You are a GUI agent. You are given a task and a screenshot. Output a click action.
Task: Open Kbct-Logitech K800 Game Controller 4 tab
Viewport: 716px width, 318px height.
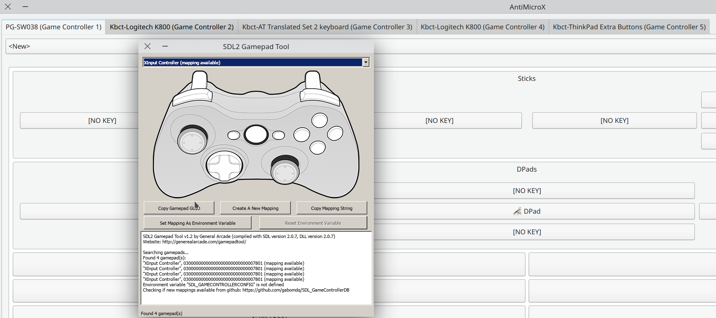point(483,27)
